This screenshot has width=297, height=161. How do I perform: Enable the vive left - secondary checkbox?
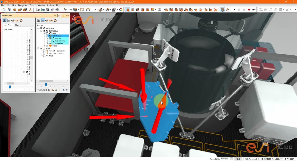pos(44,51)
